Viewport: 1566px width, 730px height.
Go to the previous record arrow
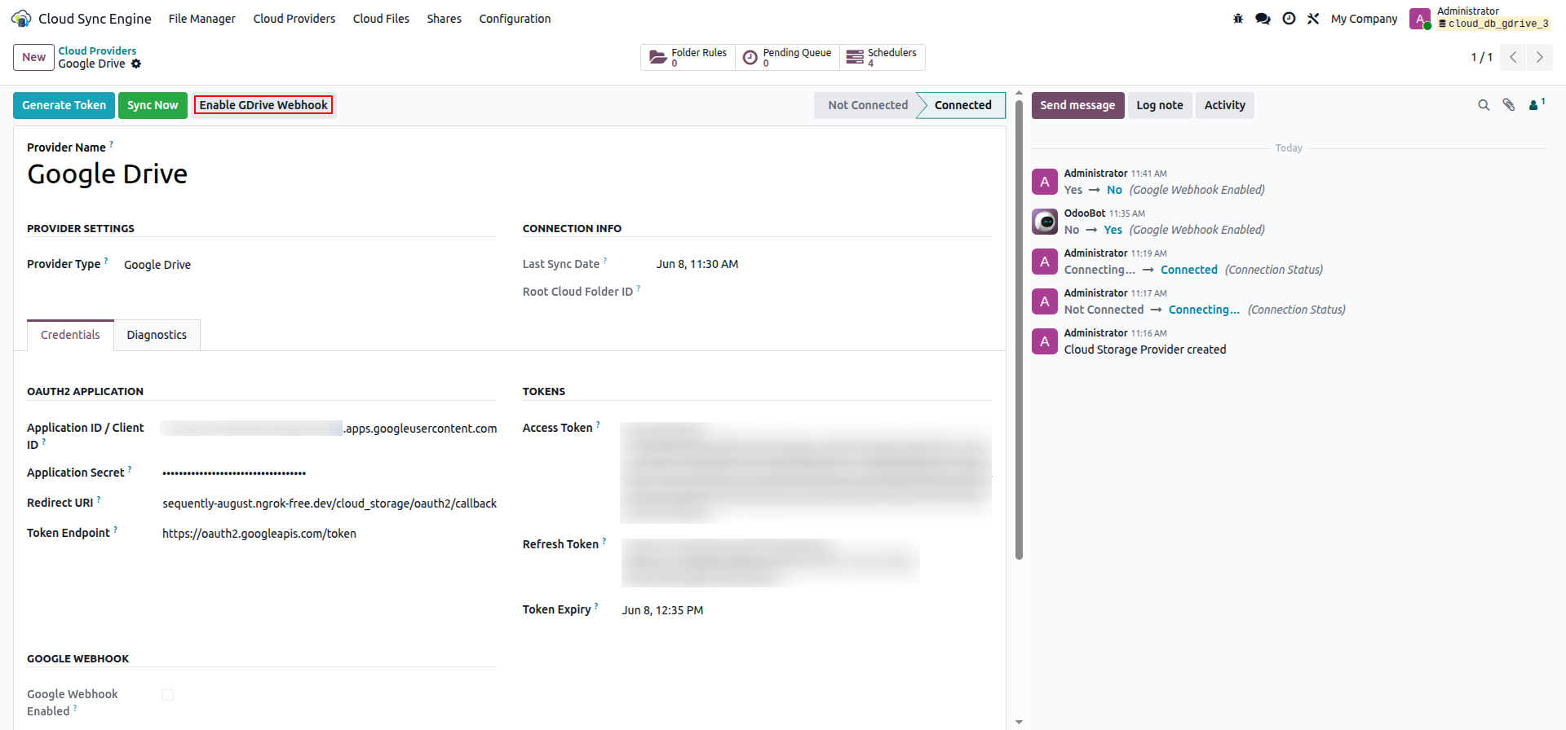[x=1513, y=57]
